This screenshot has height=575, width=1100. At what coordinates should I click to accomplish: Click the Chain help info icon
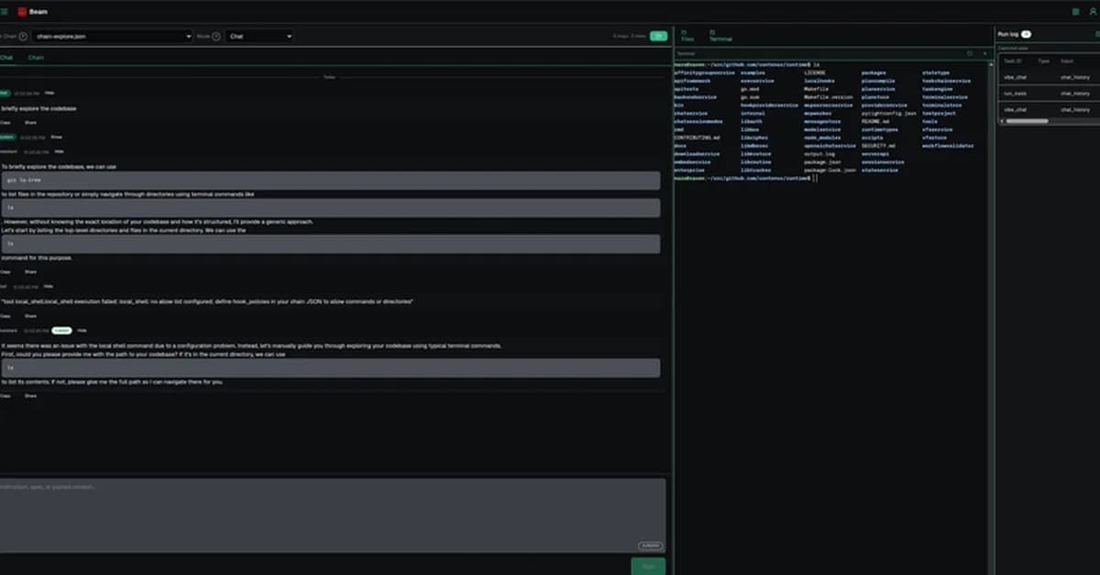click(21, 37)
